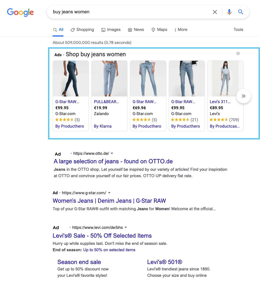
Task: Select the All results tab
Action: tap(58, 30)
